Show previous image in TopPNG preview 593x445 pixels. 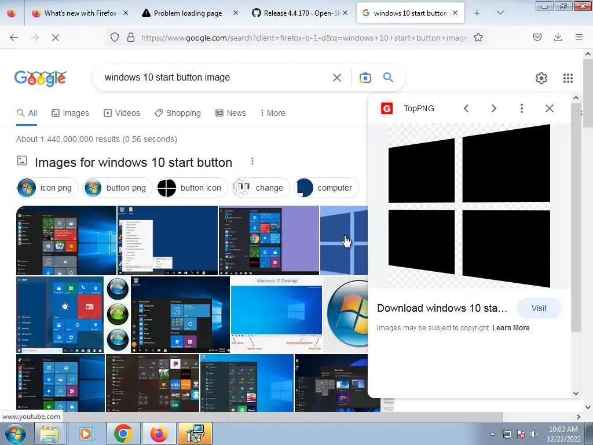click(466, 108)
